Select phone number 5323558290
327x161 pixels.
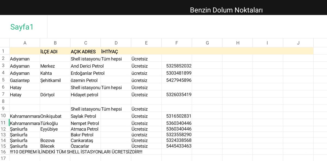coord(177,135)
